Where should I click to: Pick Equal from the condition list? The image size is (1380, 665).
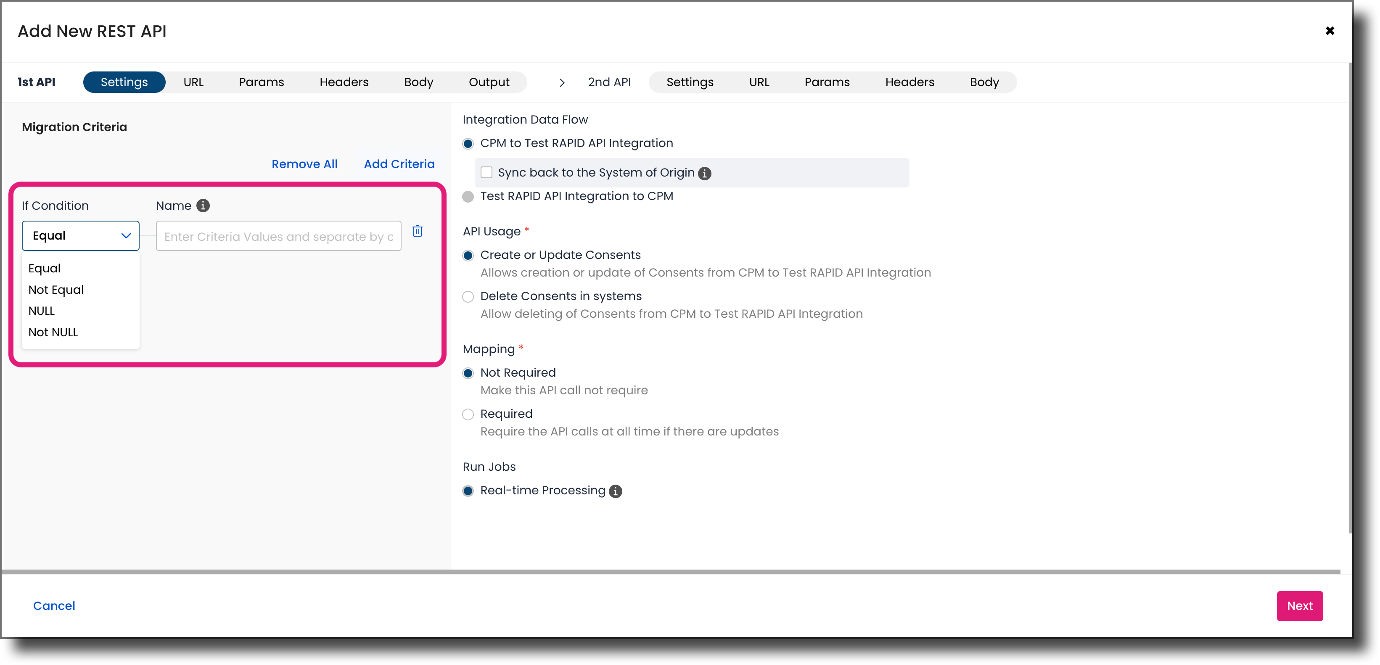[45, 268]
